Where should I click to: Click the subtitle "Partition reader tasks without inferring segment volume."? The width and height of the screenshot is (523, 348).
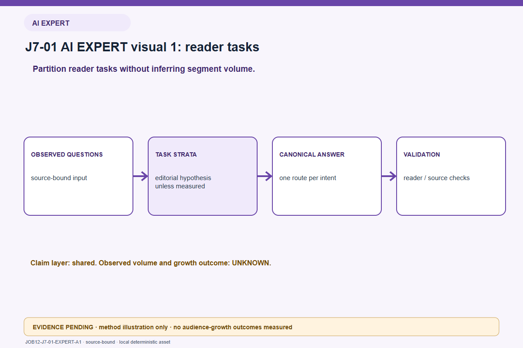tap(144, 69)
